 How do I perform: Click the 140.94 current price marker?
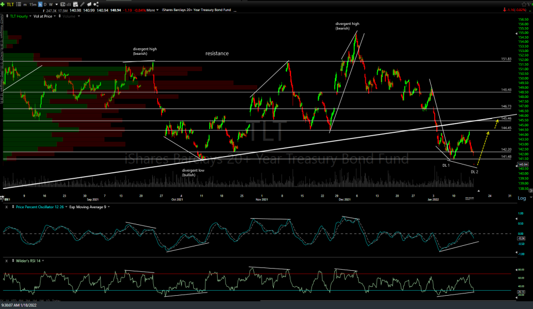(x=522, y=164)
